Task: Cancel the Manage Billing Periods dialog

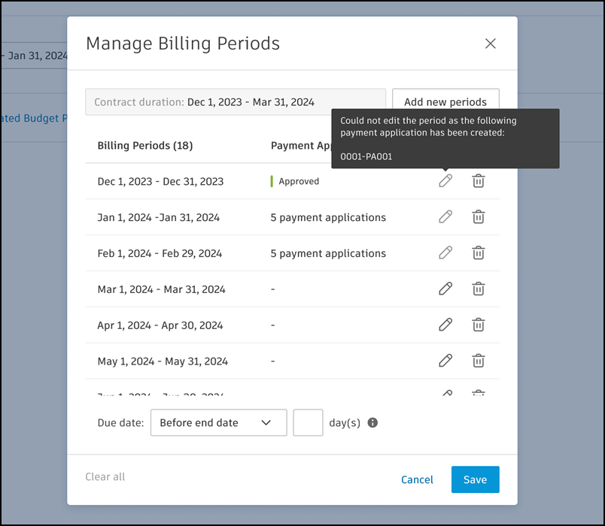Action: (x=417, y=479)
